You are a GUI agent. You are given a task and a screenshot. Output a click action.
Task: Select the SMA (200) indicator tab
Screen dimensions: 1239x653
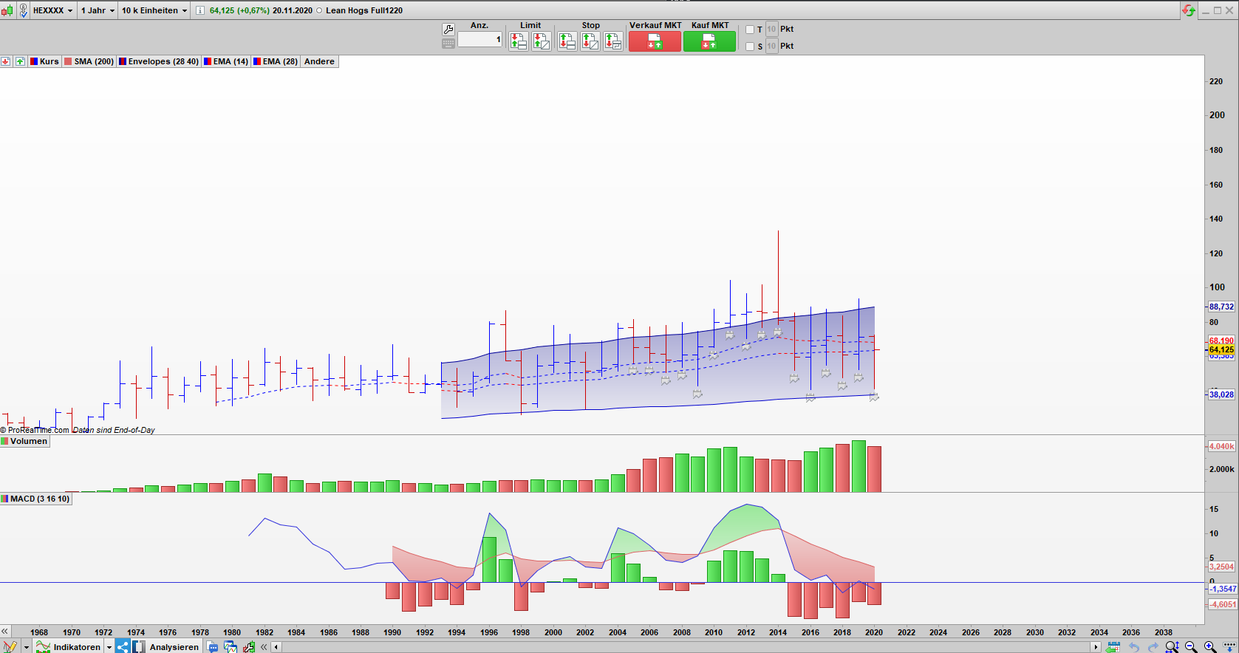[89, 61]
